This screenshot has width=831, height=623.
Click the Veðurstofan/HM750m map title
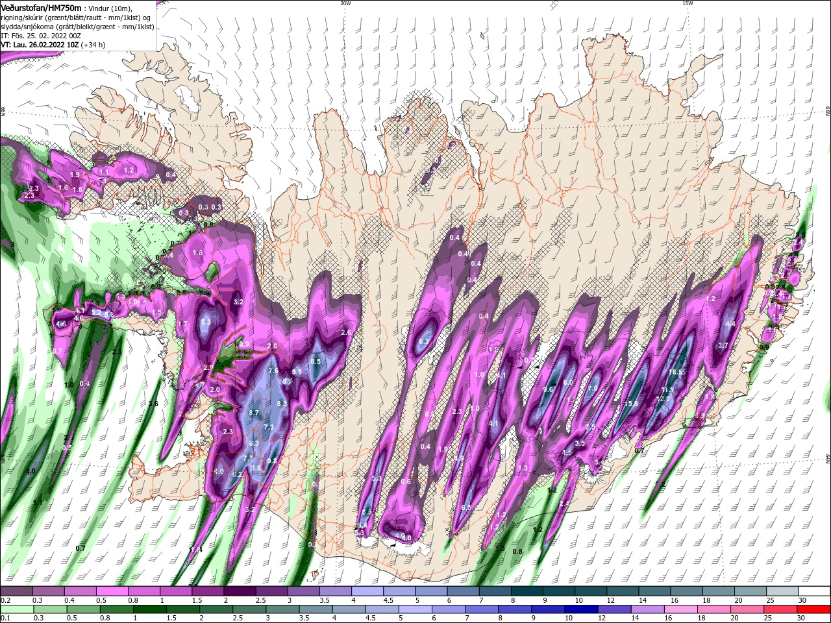41,8
